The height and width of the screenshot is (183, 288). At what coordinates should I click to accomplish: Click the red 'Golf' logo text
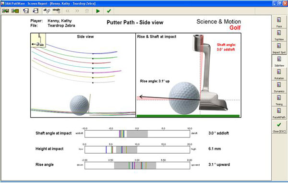pyautogui.click(x=235, y=28)
